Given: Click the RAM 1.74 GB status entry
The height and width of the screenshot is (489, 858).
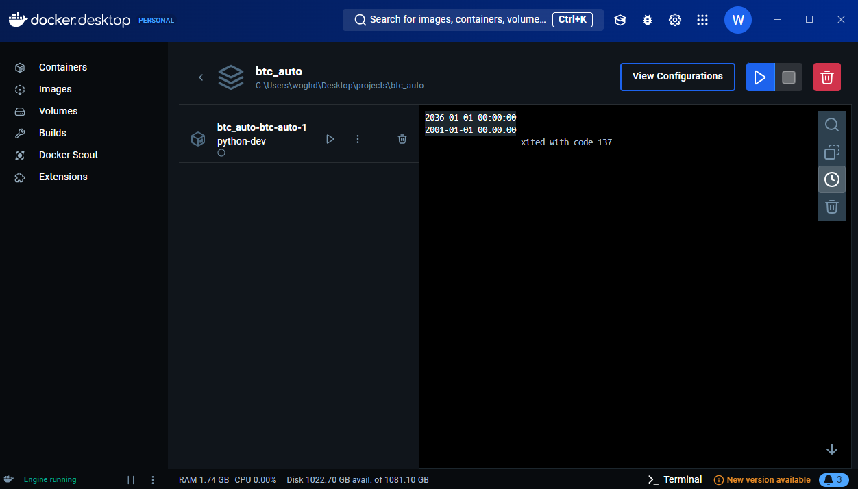Looking at the screenshot, I should coord(204,480).
